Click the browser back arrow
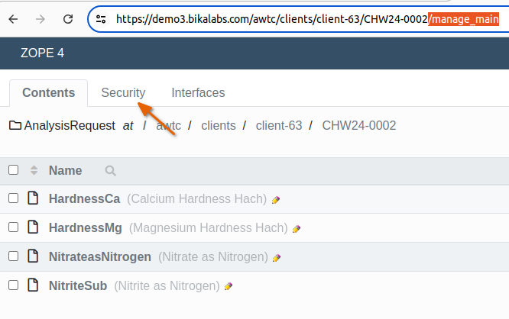Image resolution: width=509 pixels, height=319 pixels. [13, 19]
